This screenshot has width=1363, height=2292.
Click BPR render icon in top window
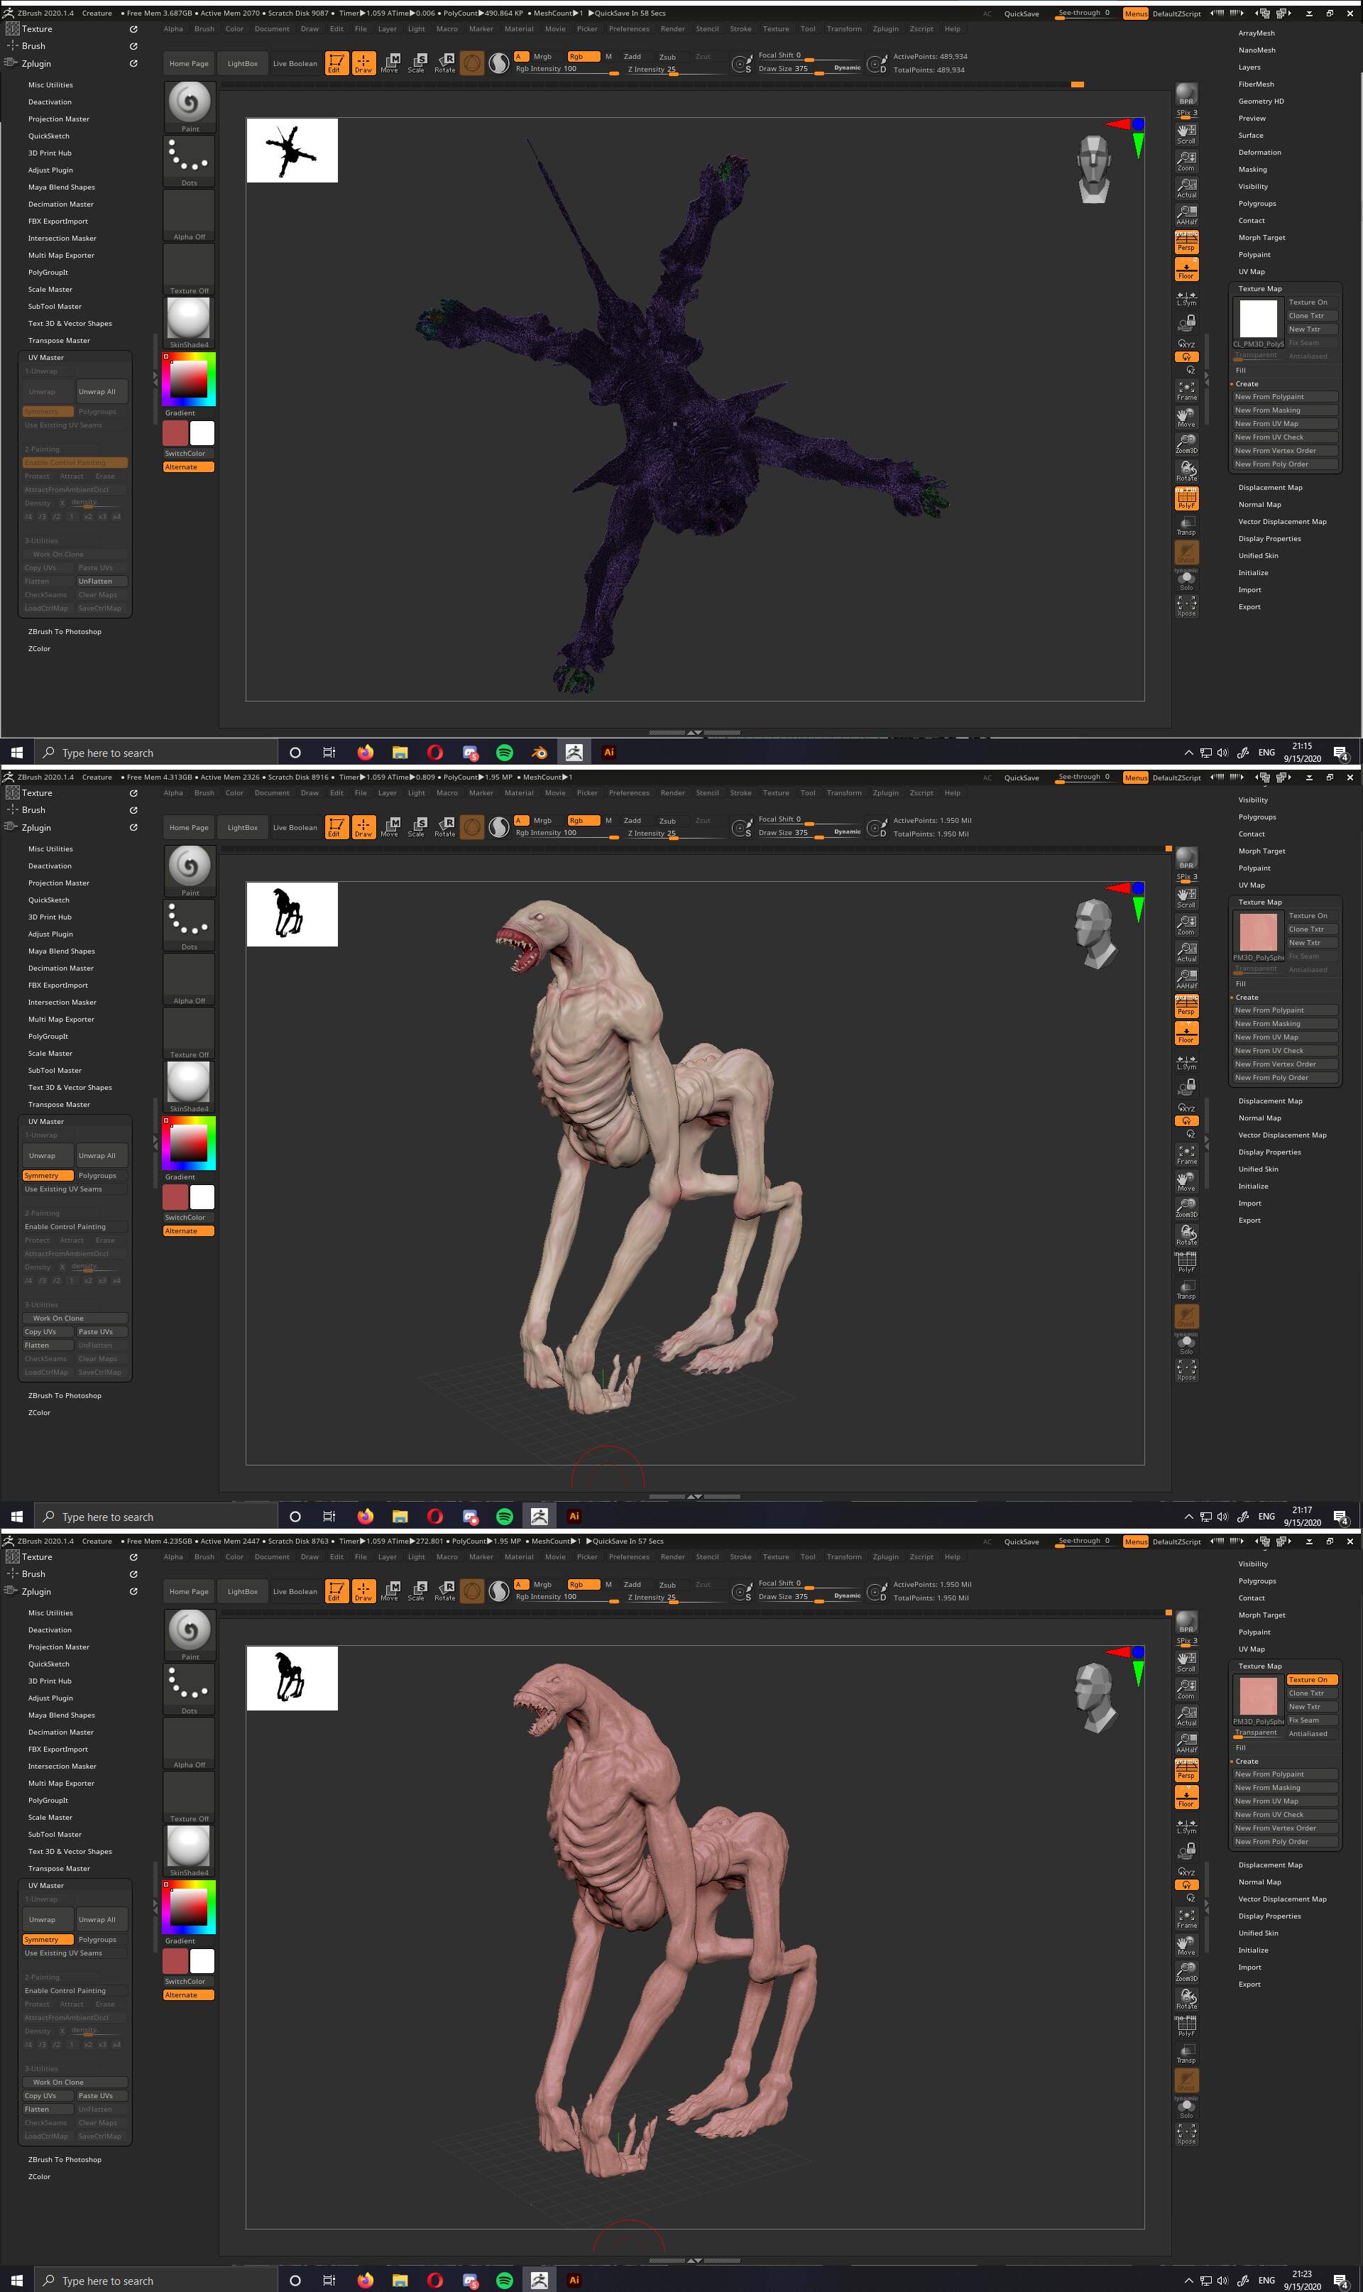(x=1186, y=94)
